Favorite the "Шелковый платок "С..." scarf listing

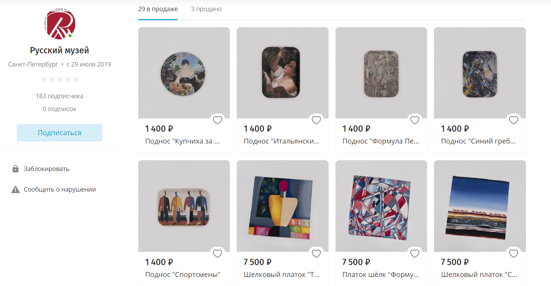[514, 254]
